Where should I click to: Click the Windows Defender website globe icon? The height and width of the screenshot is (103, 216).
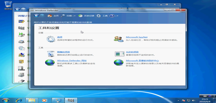pos(50,63)
